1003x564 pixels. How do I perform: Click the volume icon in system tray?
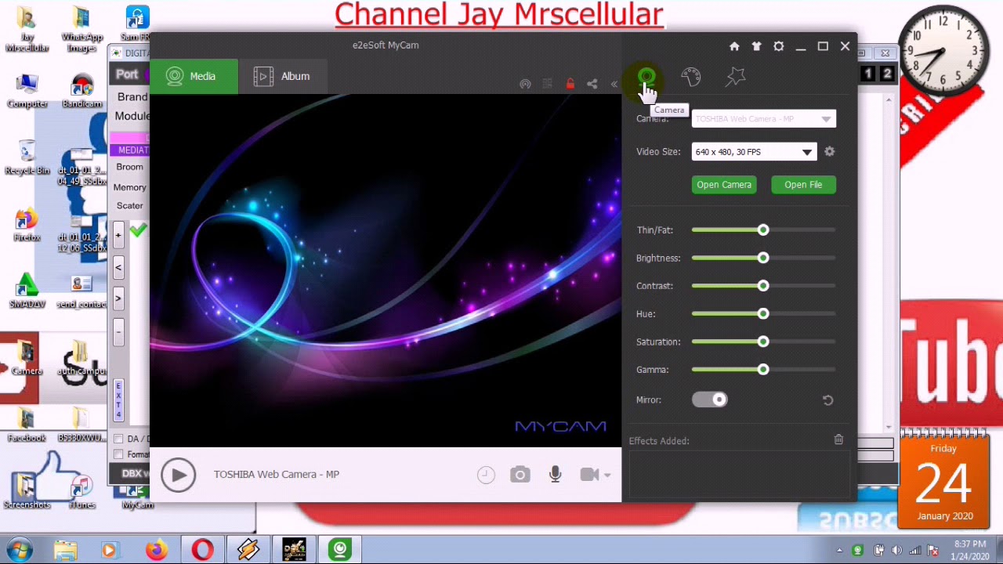click(896, 550)
